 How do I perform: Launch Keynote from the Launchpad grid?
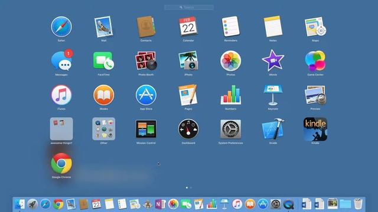coord(273,95)
